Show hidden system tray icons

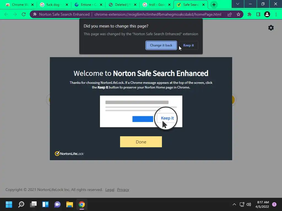tap(234, 204)
